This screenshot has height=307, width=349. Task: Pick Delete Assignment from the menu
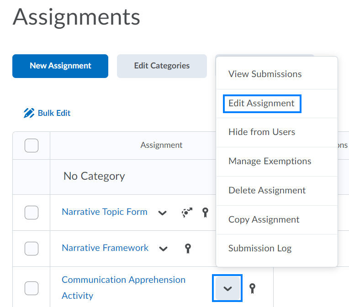pyautogui.click(x=267, y=190)
